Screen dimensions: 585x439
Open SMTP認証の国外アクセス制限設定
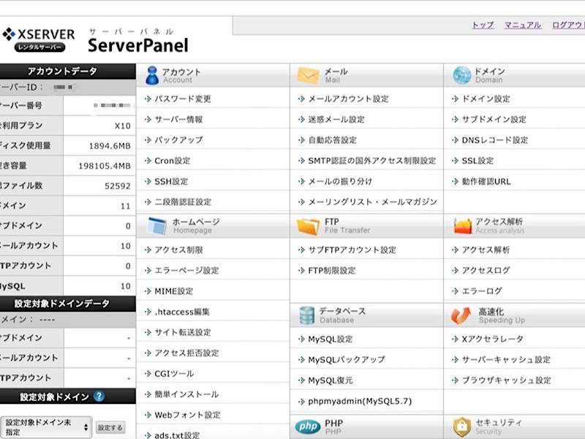pyautogui.click(x=372, y=161)
